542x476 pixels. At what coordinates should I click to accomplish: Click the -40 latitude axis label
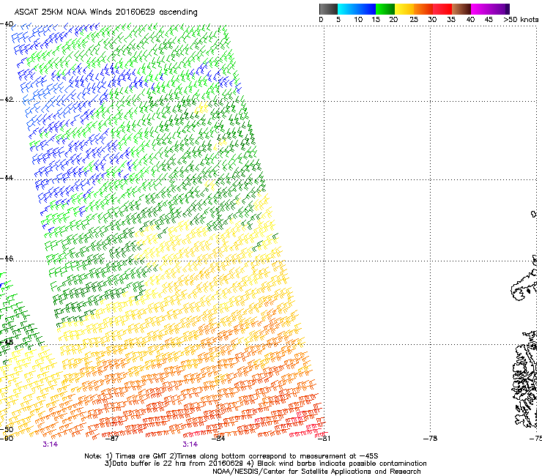coord(7,24)
